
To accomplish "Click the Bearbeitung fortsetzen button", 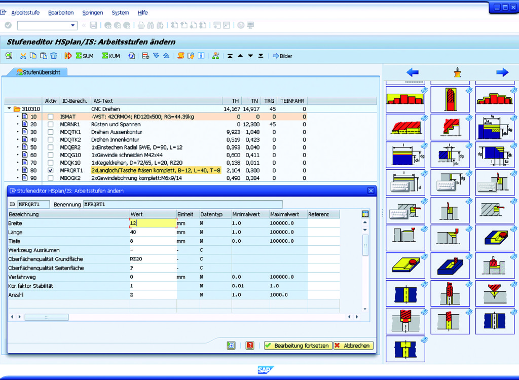I will click(298, 346).
